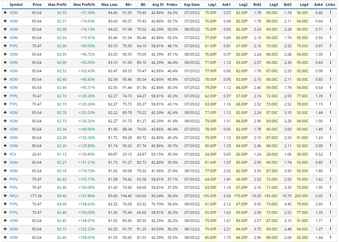Open three-dot menu on PYPL 36.5% prob row
The width and height of the screenshot is (339, 242).
pos(330,212)
